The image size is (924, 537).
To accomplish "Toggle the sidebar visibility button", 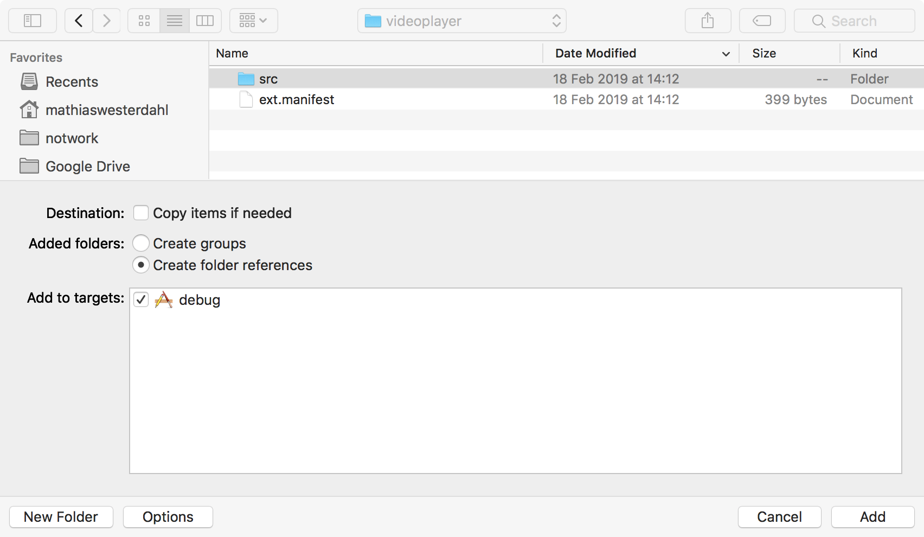I will [x=33, y=21].
